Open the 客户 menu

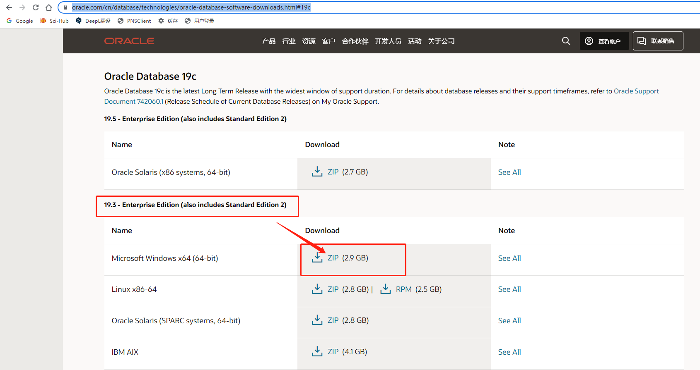328,41
